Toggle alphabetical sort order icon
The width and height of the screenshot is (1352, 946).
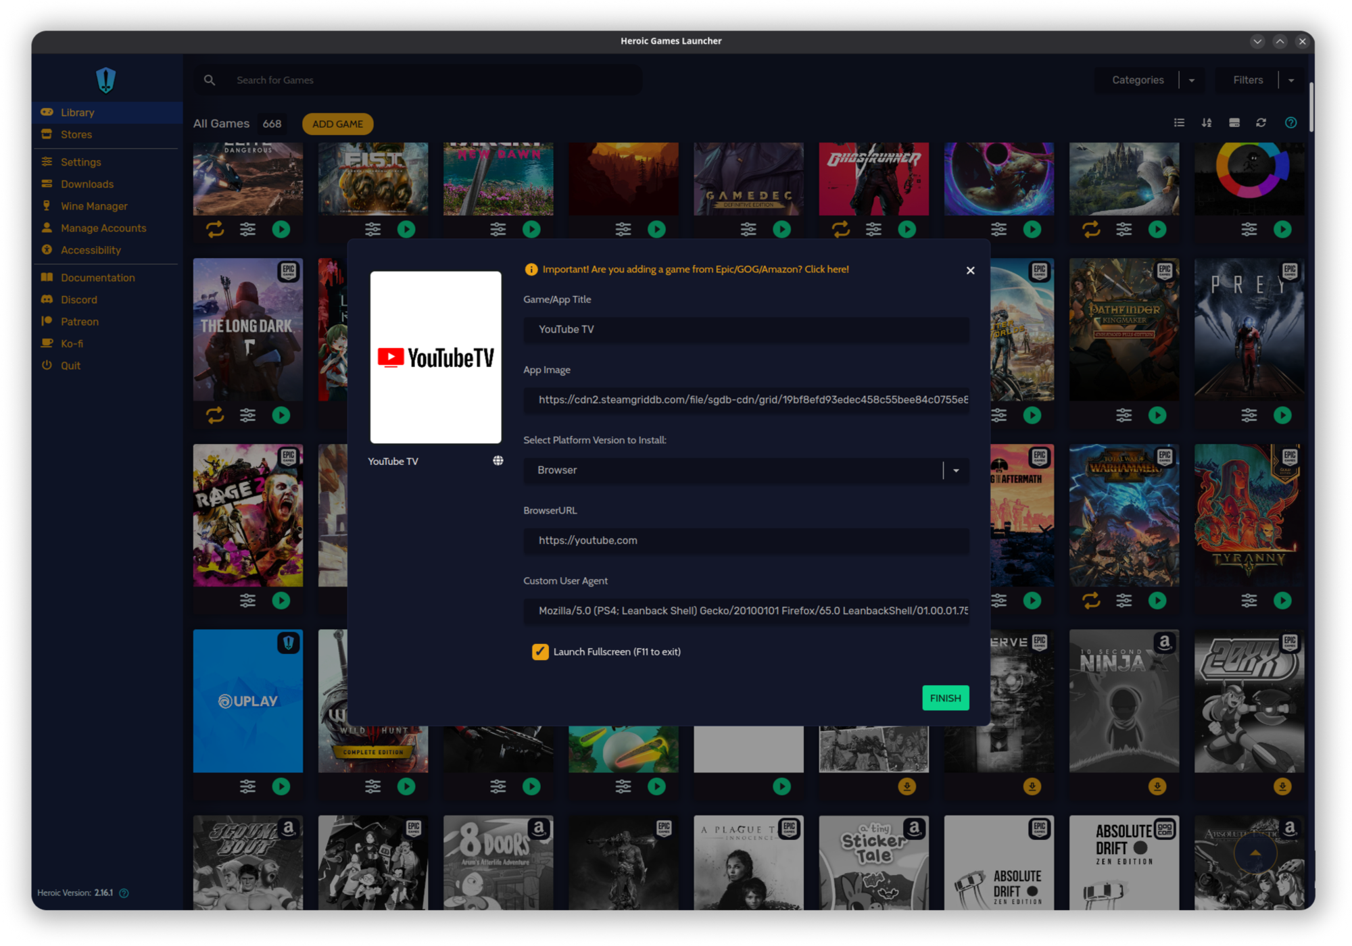(x=1207, y=122)
